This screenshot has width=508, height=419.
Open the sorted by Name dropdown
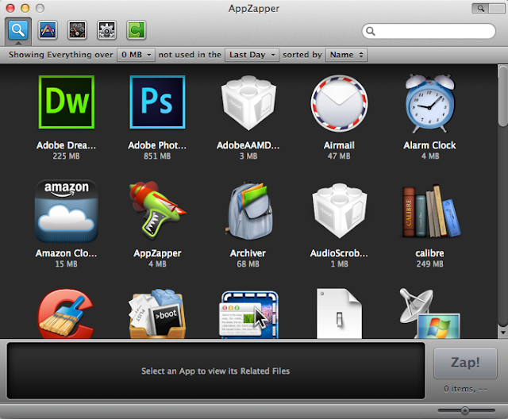pos(346,55)
